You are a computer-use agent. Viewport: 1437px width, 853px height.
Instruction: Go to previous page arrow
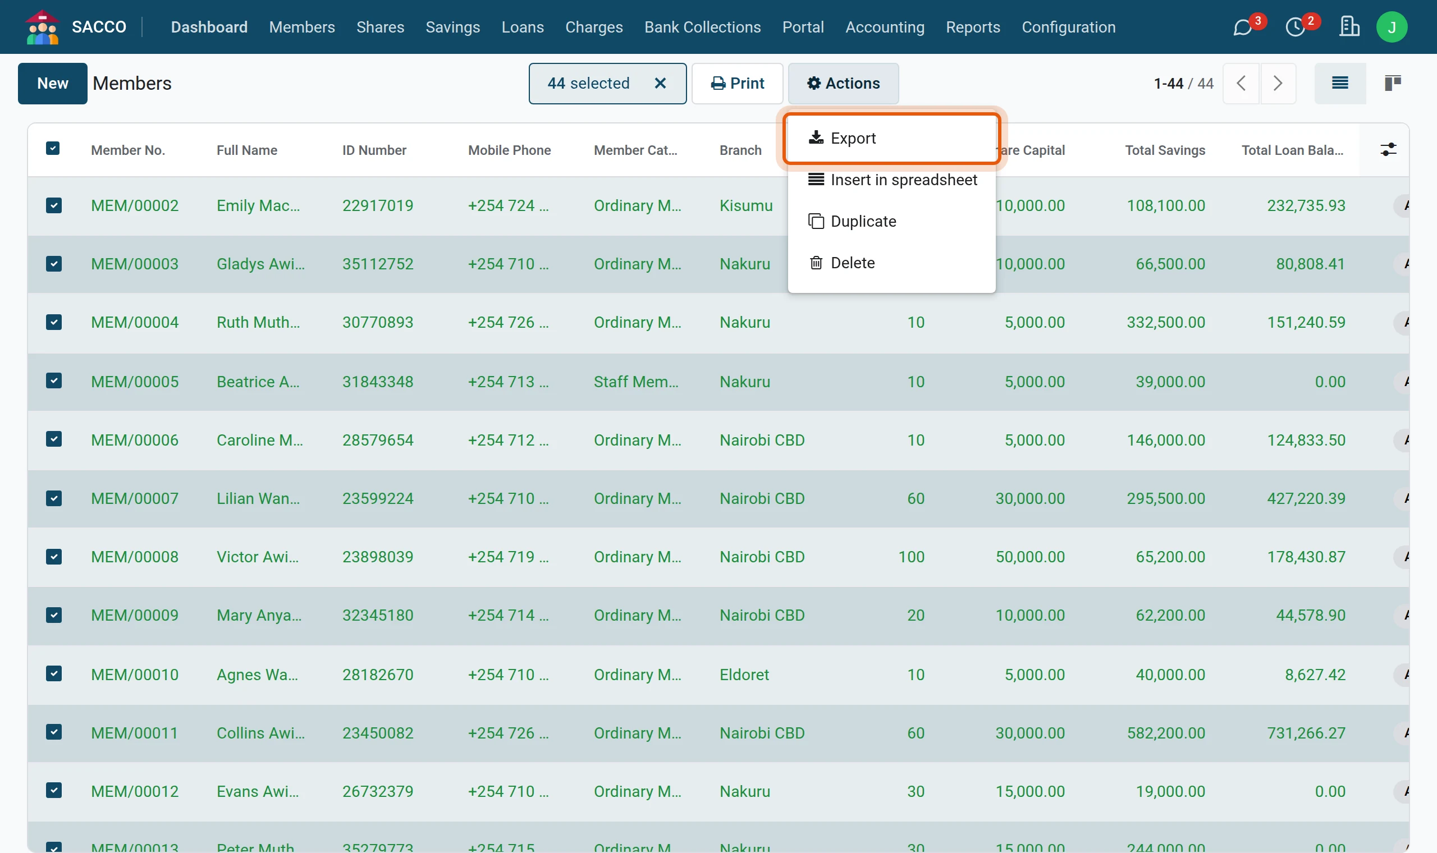[1241, 84]
